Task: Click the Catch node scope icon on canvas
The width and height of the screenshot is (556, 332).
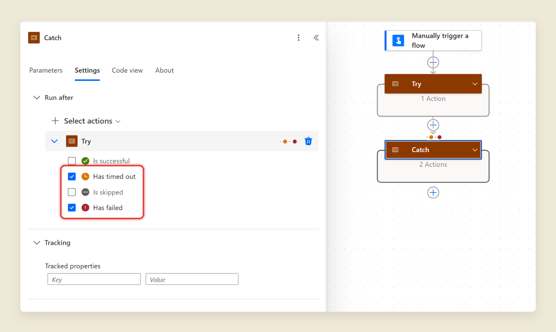Action: tap(395, 150)
